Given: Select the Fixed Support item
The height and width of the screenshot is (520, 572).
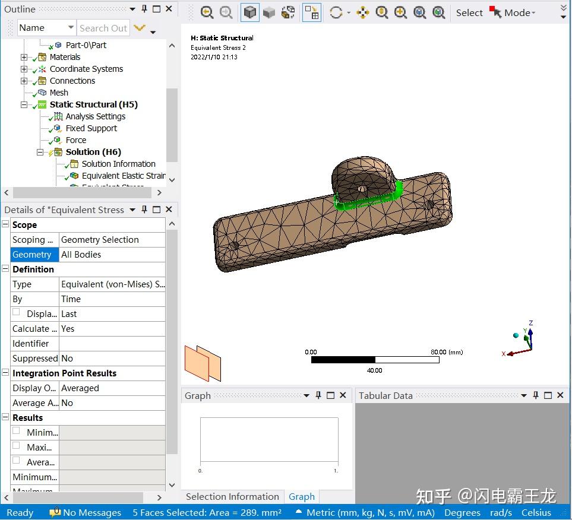Looking at the screenshot, I should (x=91, y=128).
